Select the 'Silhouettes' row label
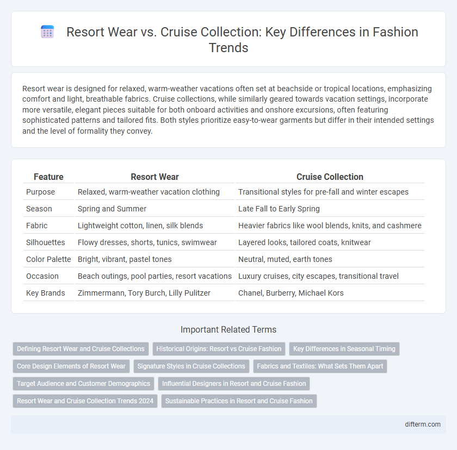The image size is (457, 450). (x=46, y=242)
